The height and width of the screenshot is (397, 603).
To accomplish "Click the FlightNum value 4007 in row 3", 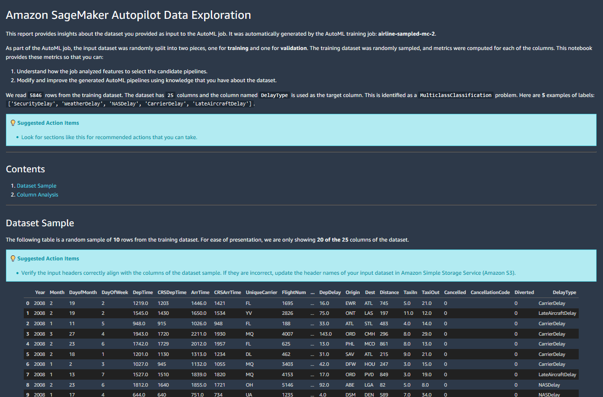I will [287, 334].
